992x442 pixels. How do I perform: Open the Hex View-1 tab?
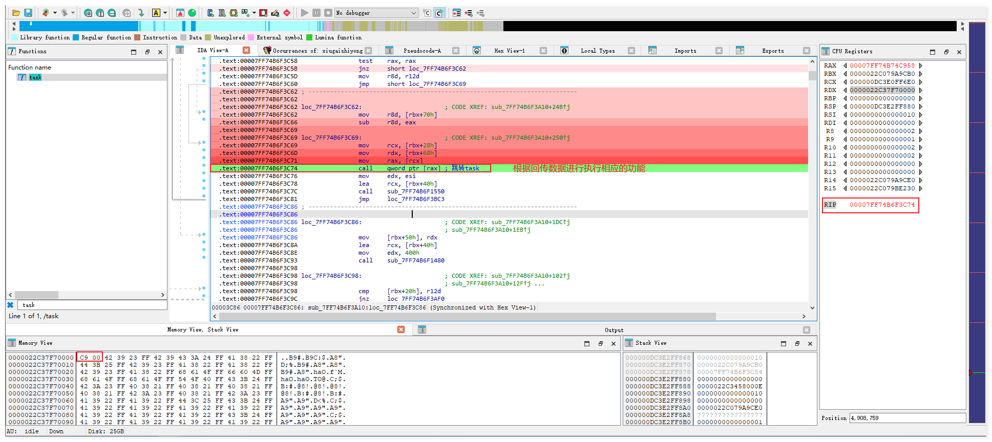(509, 51)
